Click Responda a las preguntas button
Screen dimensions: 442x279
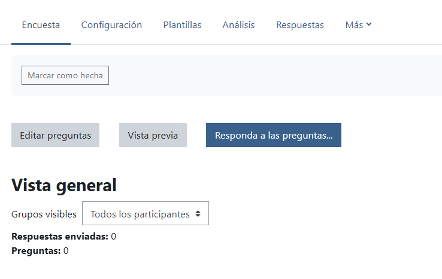[x=274, y=135]
